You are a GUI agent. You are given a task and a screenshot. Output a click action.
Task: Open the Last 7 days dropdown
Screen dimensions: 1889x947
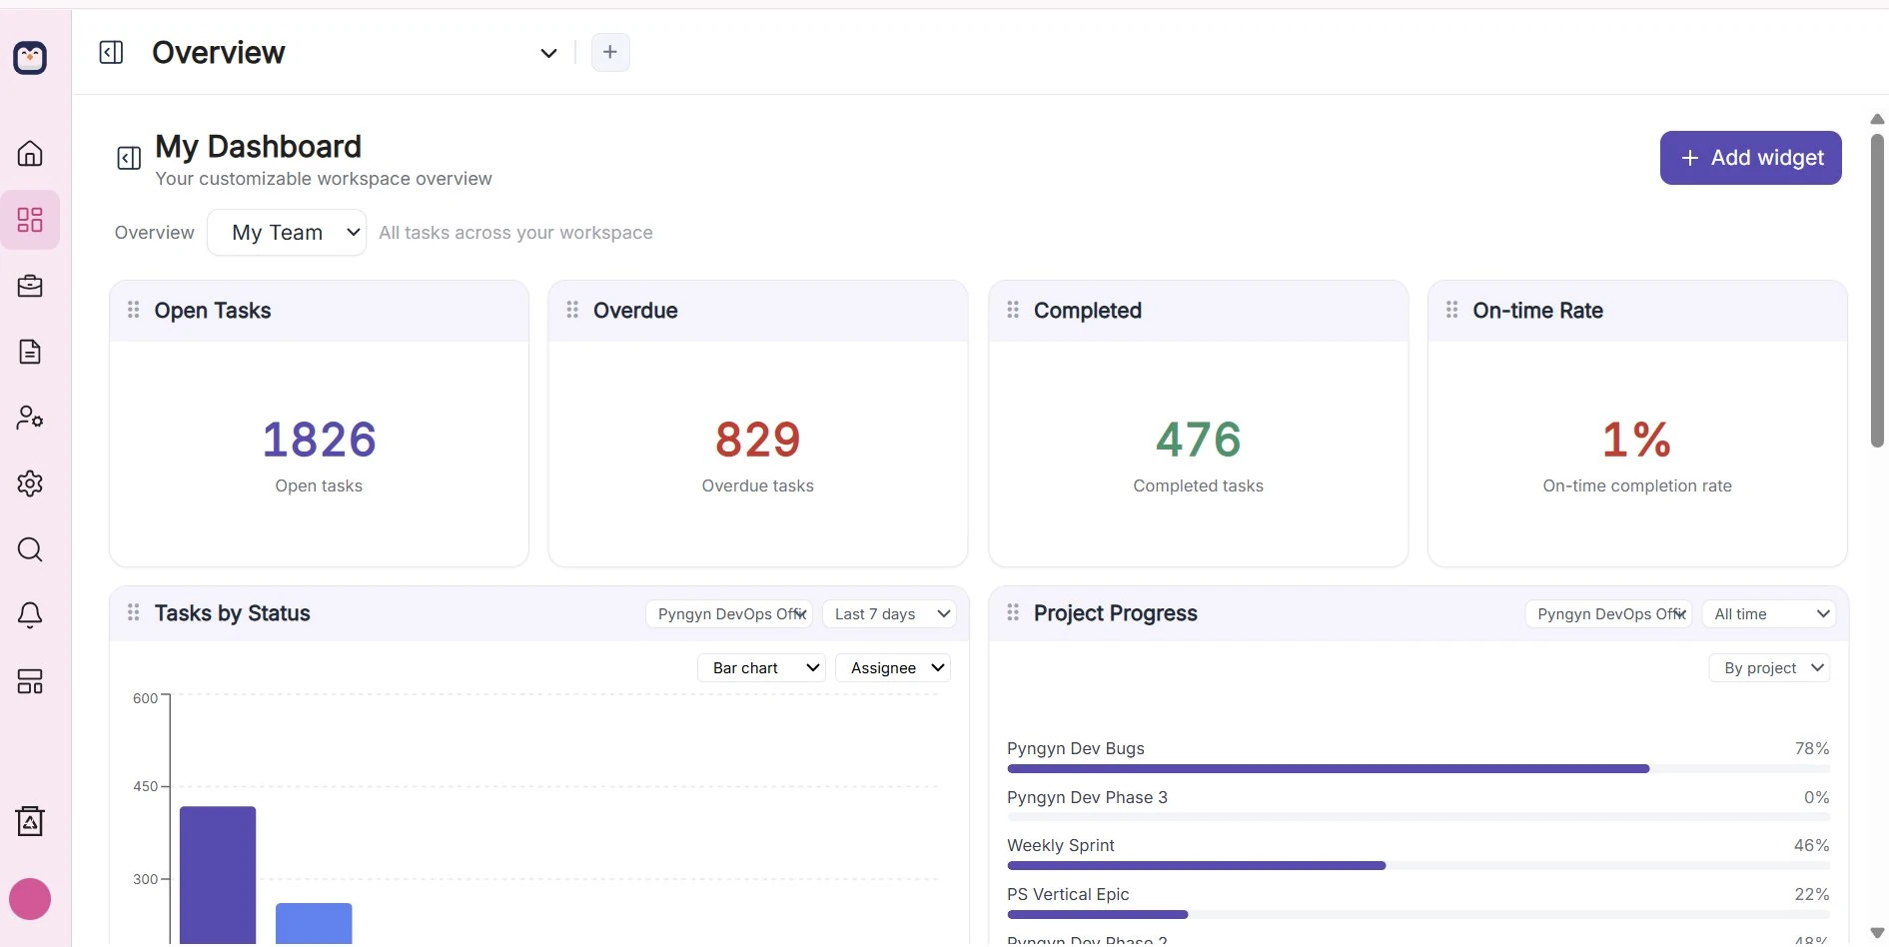coord(889,614)
